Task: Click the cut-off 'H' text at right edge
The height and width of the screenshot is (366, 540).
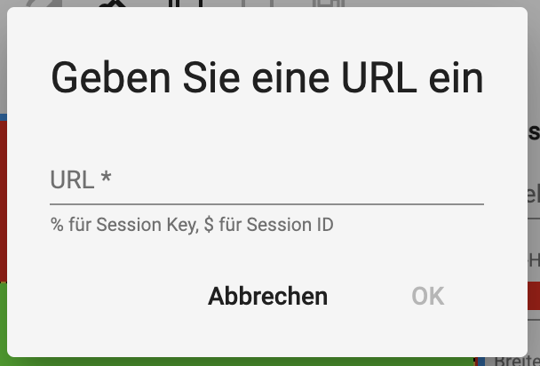Action: [x=534, y=260]
